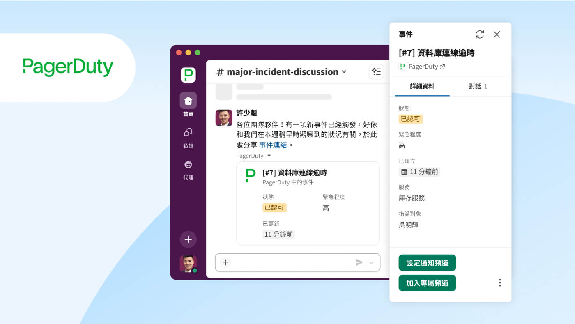
Task: Click the 已認可 status badge in card
Action: (x=274, y=207)
